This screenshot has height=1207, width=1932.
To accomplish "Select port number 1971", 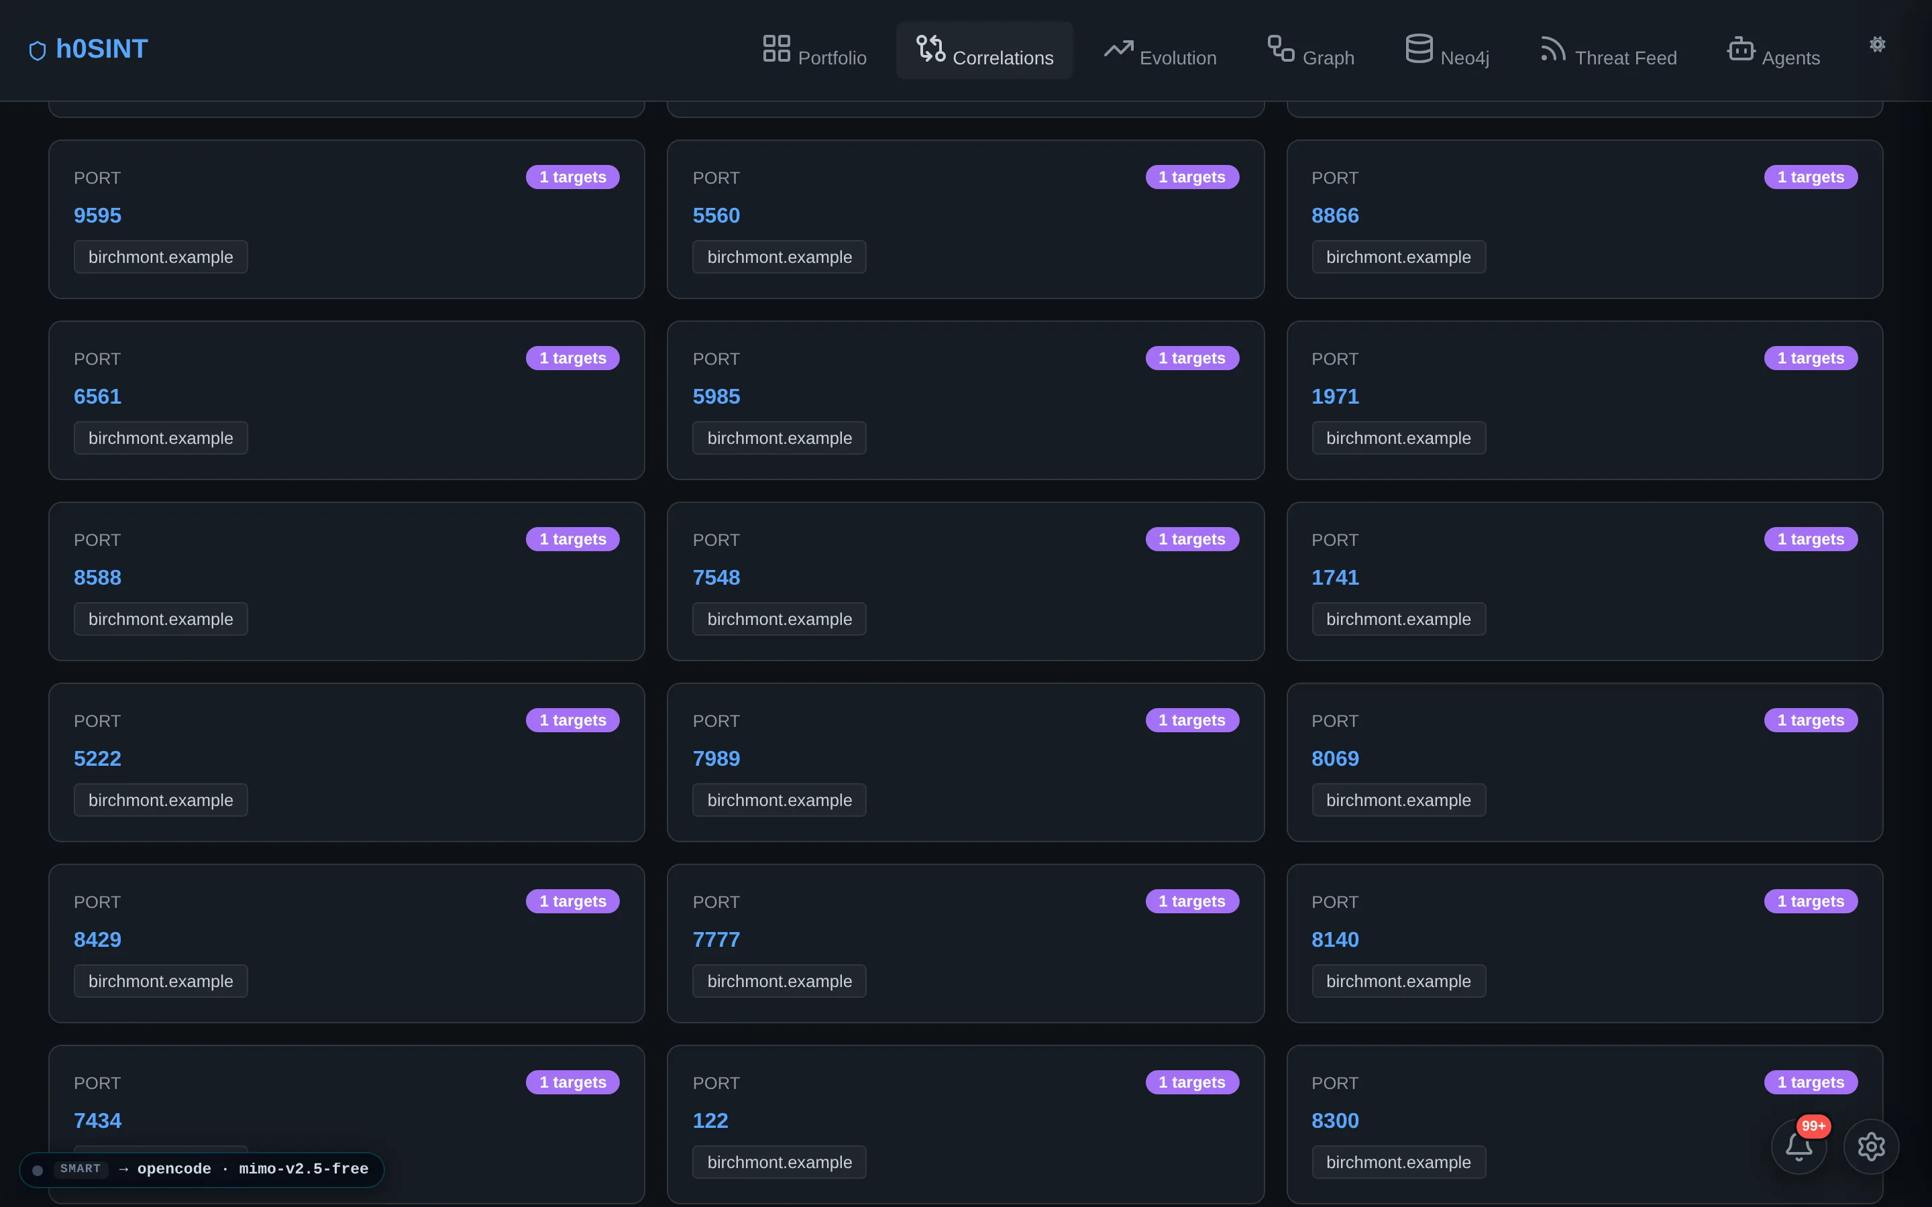I will point(1335,397).
